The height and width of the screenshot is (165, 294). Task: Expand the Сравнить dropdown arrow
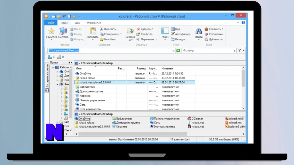coord(223,29)
